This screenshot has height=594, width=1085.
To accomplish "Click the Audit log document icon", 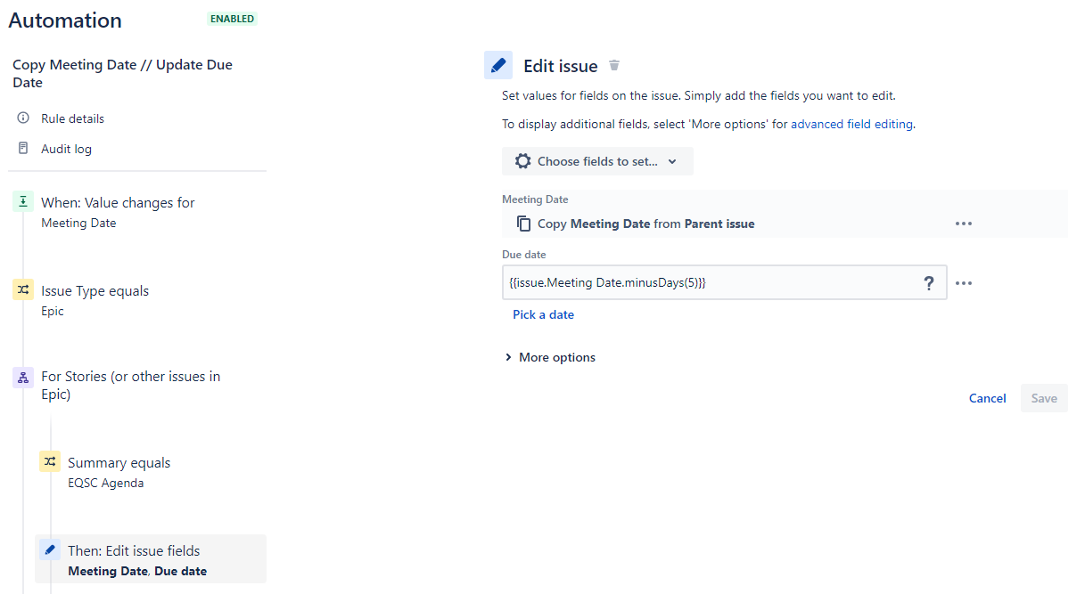I will click(x=23, y=148).
